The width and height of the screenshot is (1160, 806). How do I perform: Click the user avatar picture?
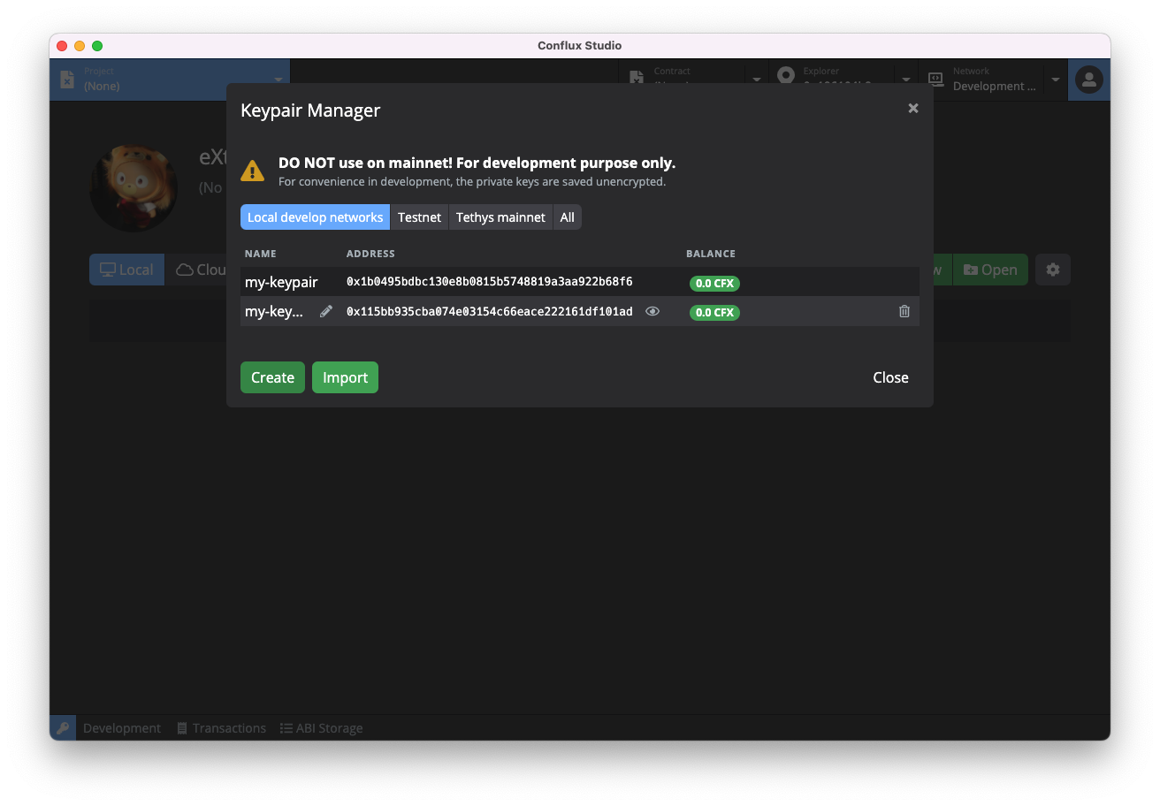pos(134,188)
